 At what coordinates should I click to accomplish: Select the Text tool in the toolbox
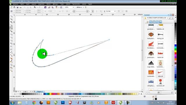[11, 46]
